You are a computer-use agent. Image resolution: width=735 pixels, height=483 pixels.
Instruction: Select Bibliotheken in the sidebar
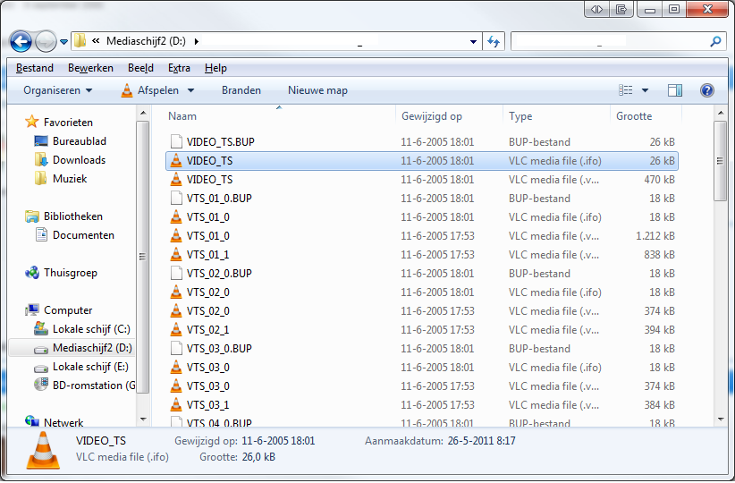pos(73,216)
